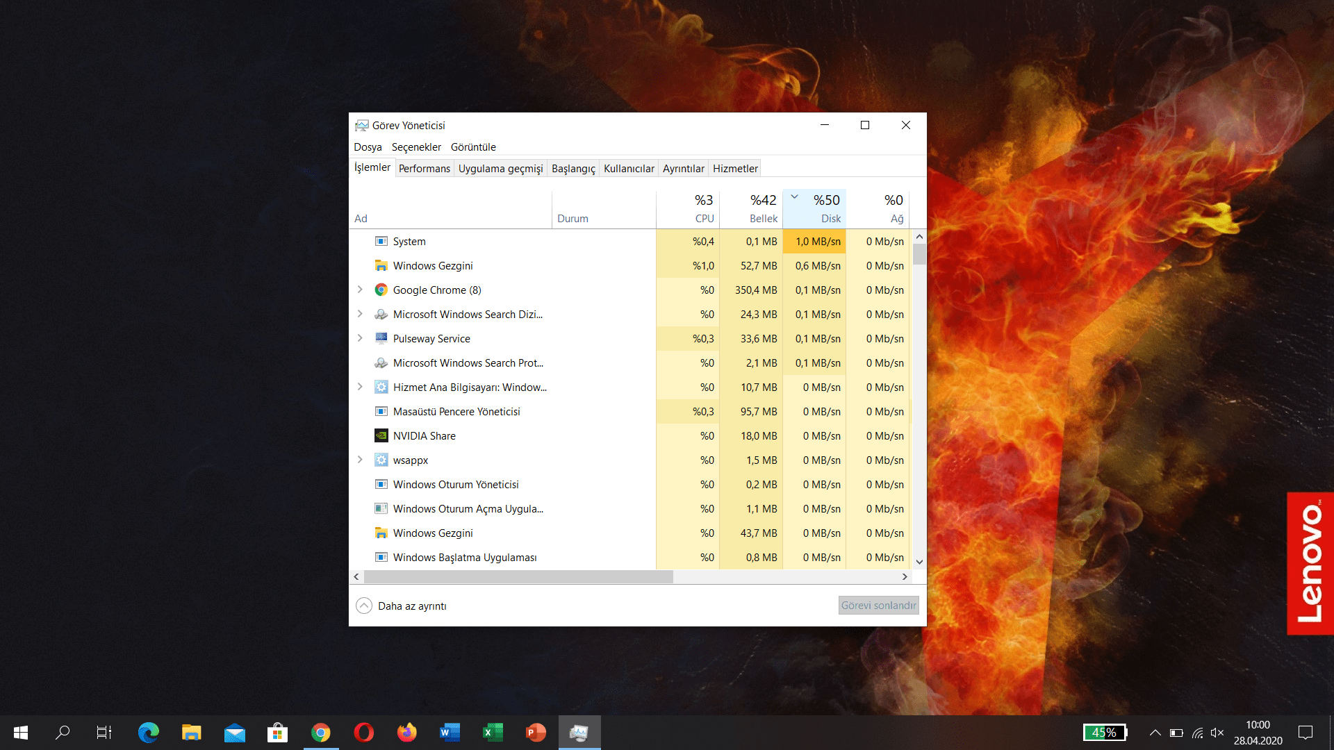Screen dimensions: 1334x750
Task: Open Opera from the taskbar
Action: (x=363, y=732)
